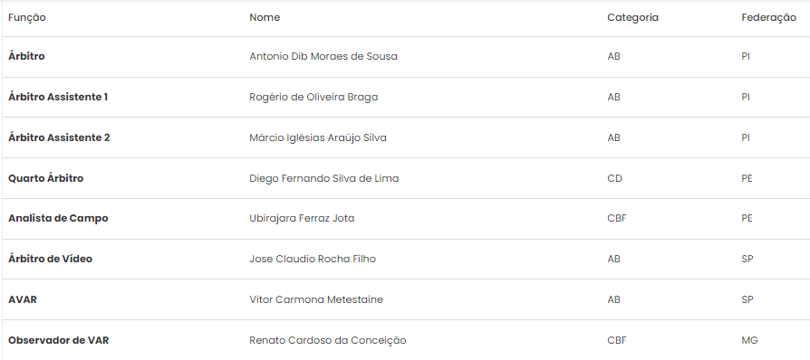Click the Analista de Campo label
The image size is (810, 360).
click(58, 218)
